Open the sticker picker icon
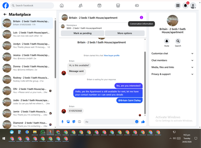The width and height of the screenshot is (201, 148). coord(74,122)
